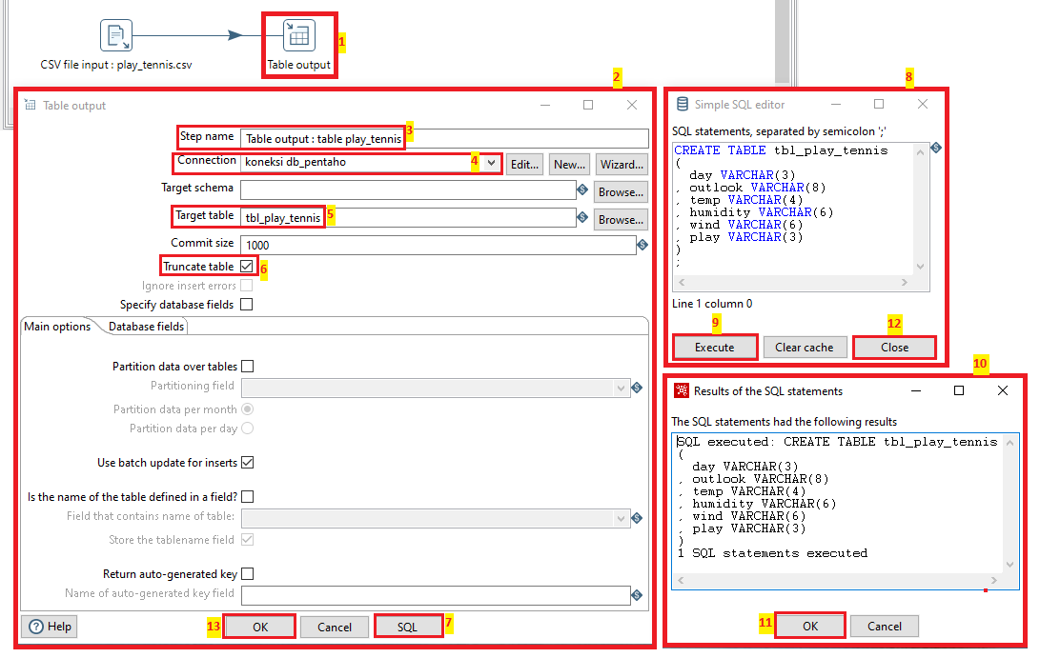Click the variable icon beside auto-generated key field

coord(636,595)
